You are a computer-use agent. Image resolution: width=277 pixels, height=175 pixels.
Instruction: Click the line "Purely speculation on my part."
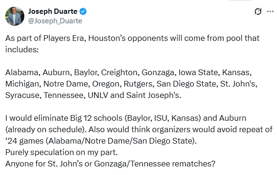point(62,152)
